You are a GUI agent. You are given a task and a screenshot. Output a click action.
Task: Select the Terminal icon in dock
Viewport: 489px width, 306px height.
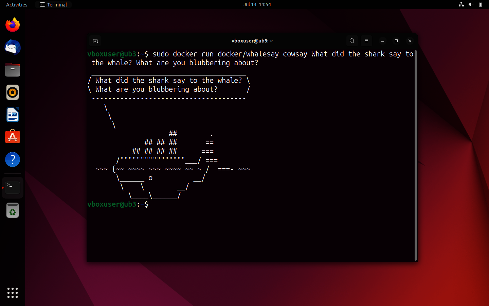point(13,187)
